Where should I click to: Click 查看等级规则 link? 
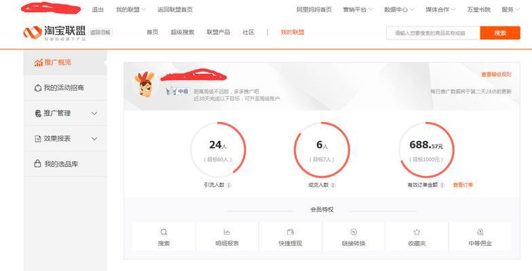coord(496,75)
